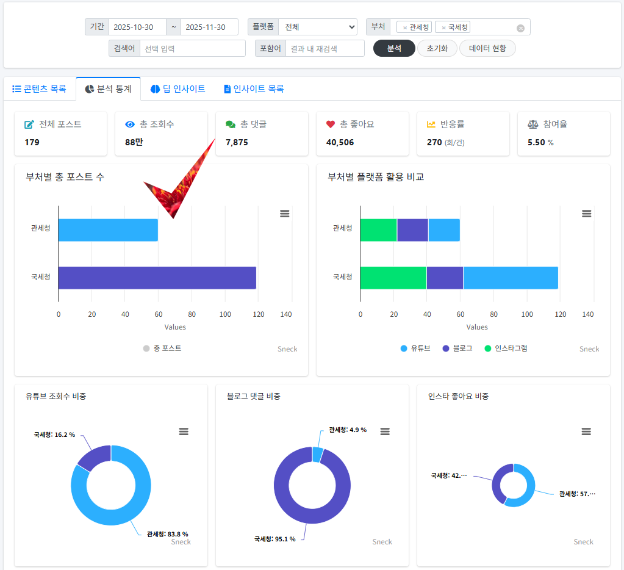The image size is (624, 570).
Task: Open the hamburger menu on 부처별 플랫폼 활용 비교 chart
Action: point(586,214)
